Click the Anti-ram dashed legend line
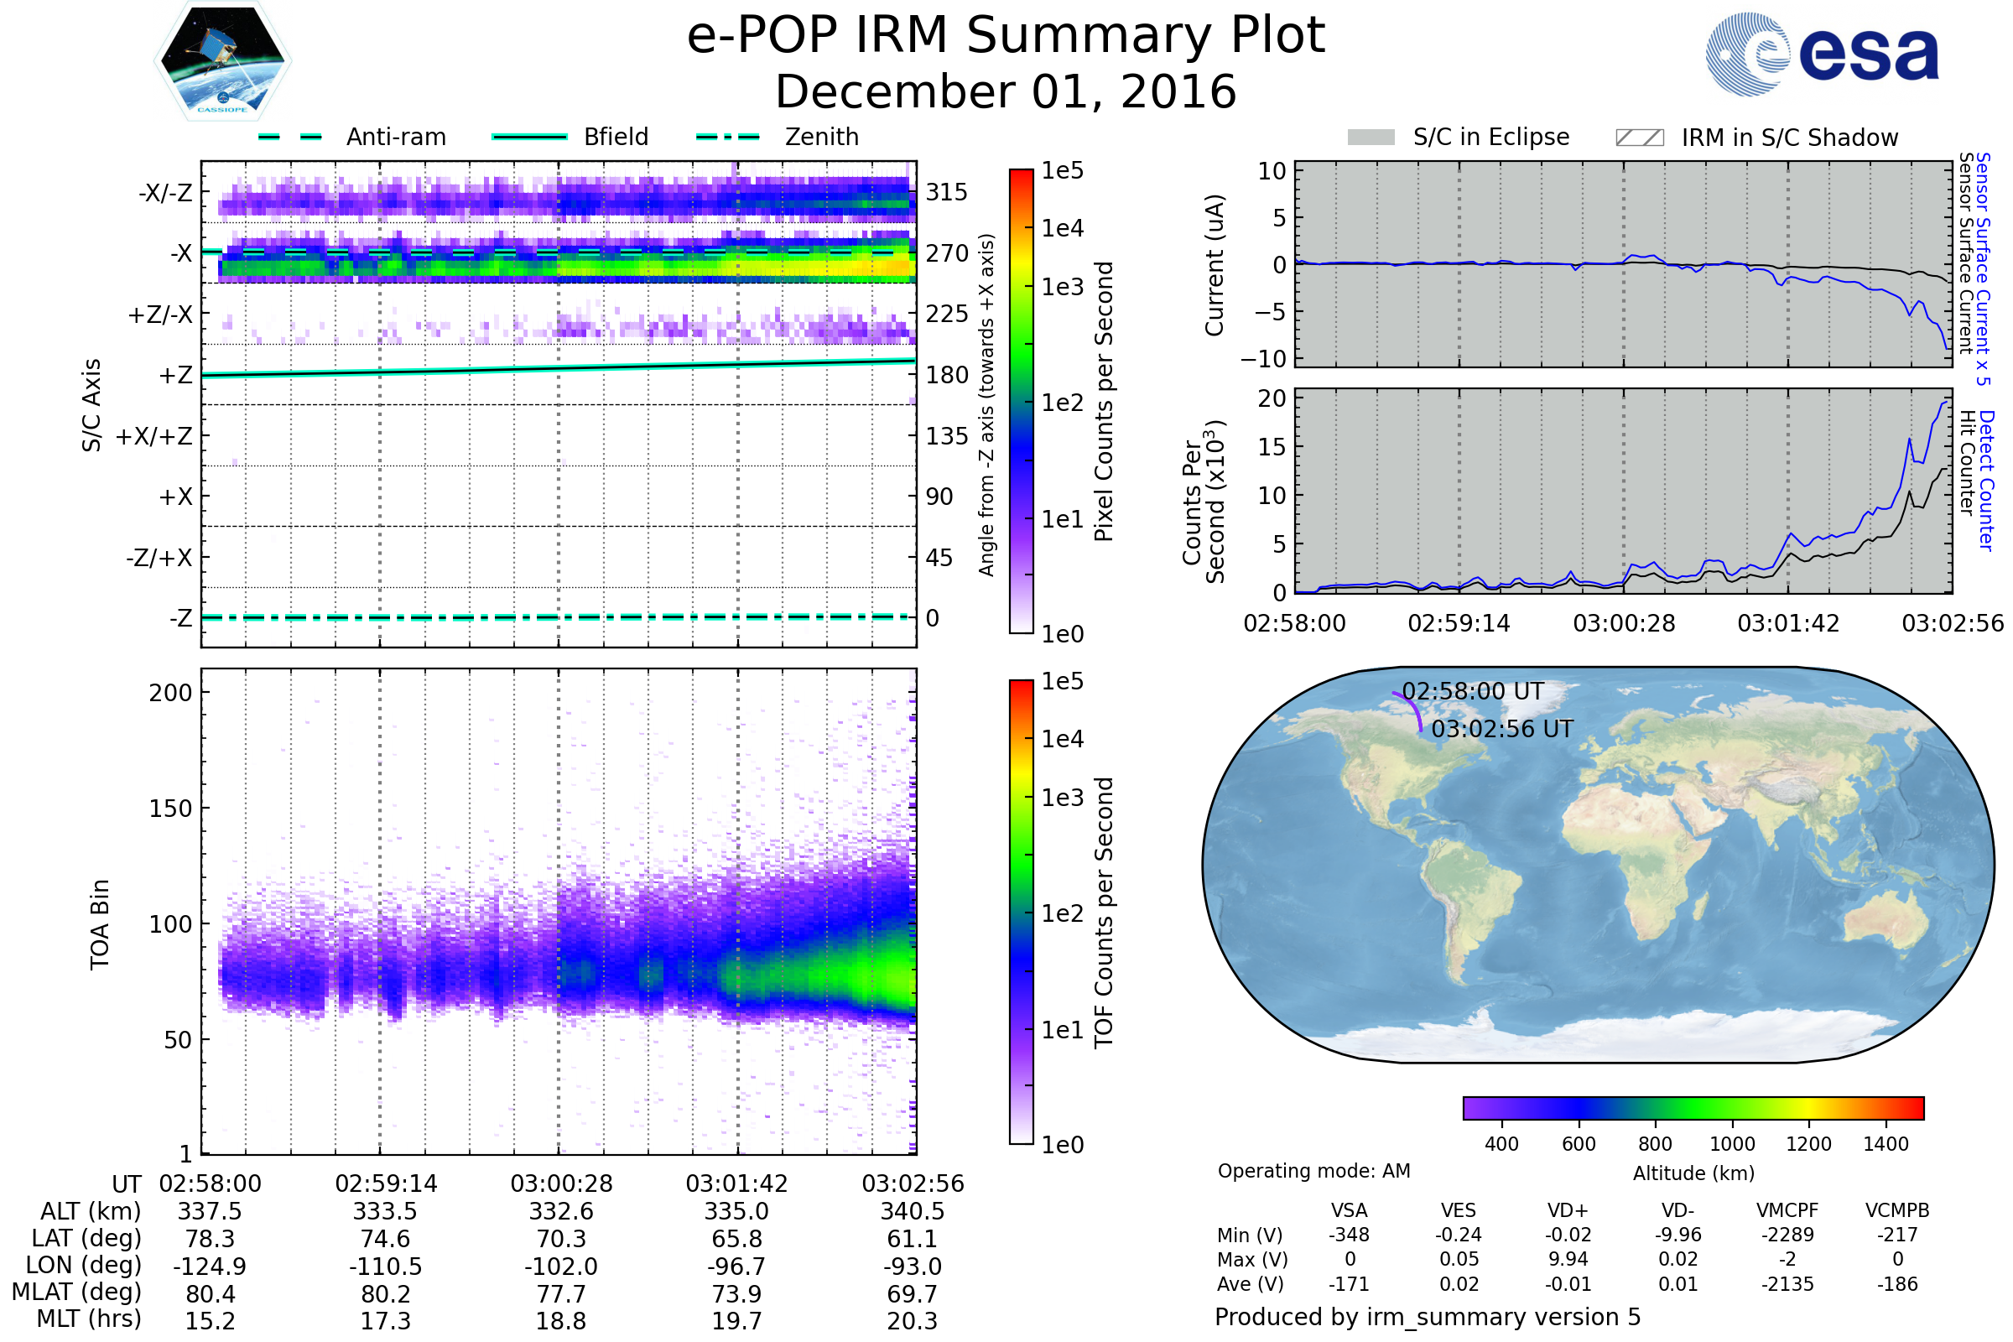2013x1342 pixels. [290, 137]
